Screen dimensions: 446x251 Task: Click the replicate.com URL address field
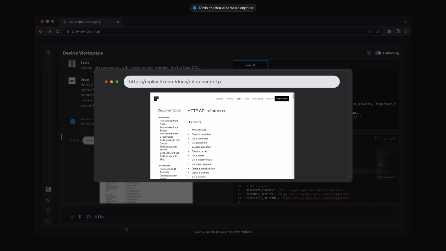231,82
